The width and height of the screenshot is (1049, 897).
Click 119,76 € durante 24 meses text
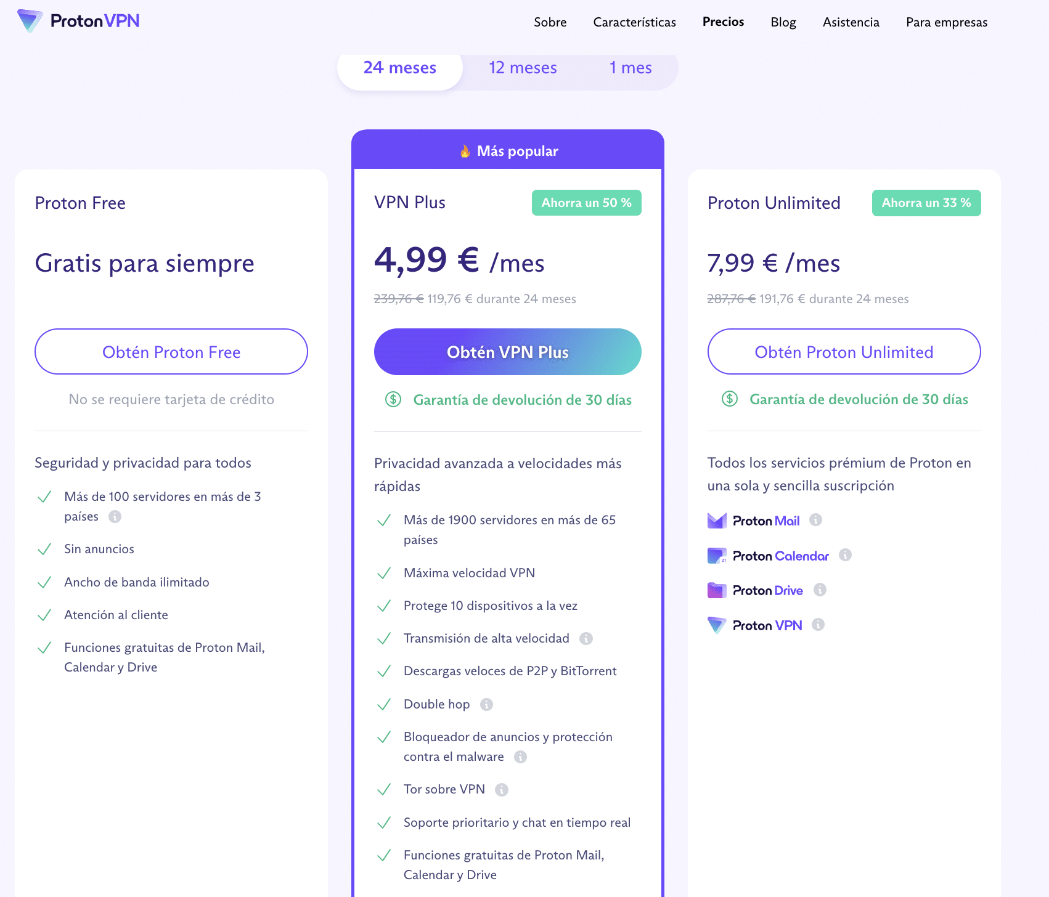[502, 299]
